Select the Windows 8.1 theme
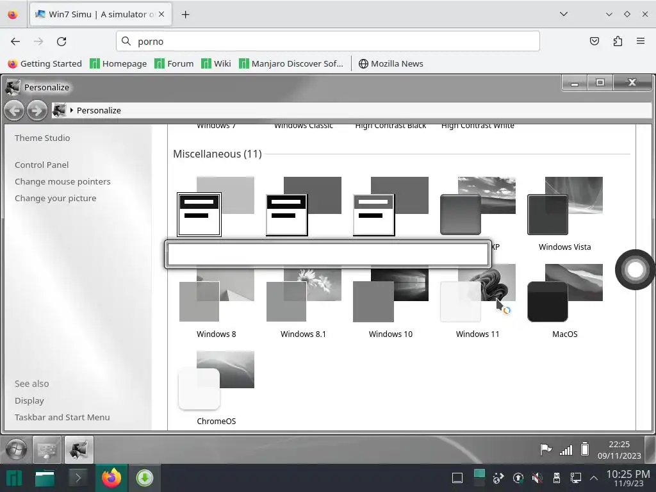The width and height of the screenshot is (656, 492). click(x=303, y=301)
